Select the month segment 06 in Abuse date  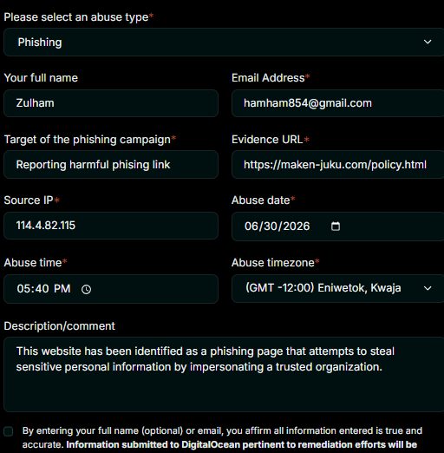(251, 226)
